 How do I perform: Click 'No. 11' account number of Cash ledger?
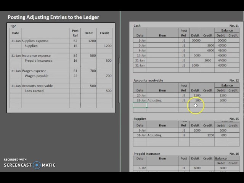[x=234, y=26]
